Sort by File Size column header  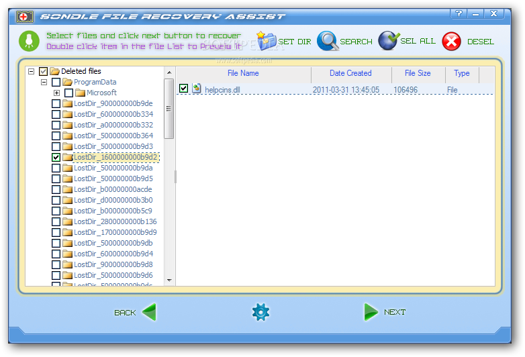click(418, 73)
